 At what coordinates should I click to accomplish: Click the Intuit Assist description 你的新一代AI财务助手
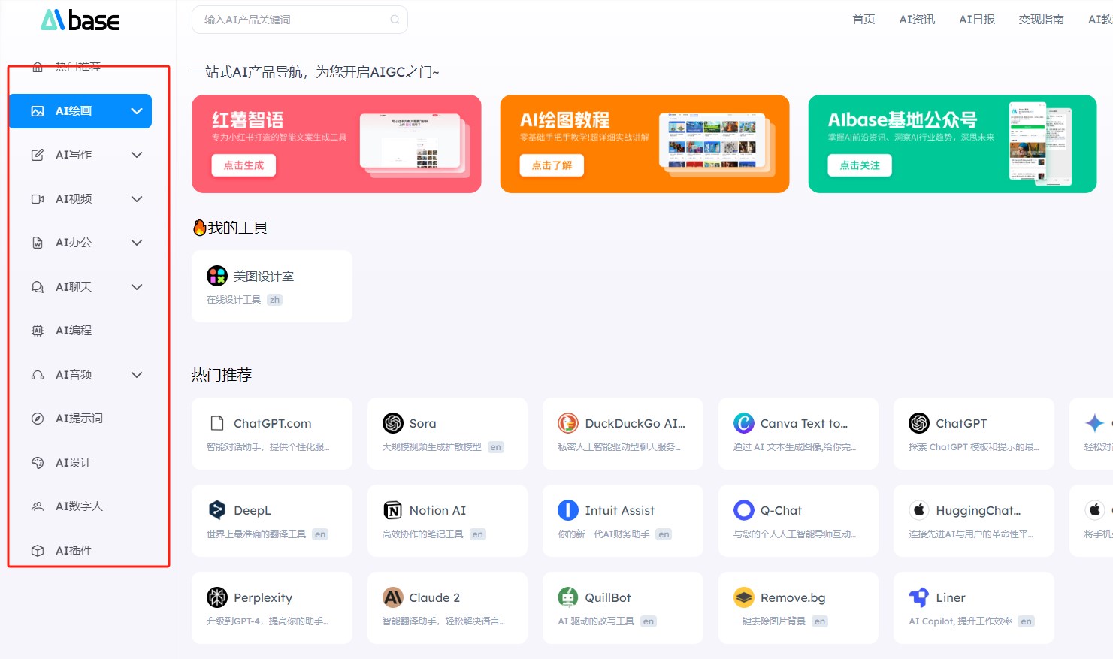click(x=603, y=534)
